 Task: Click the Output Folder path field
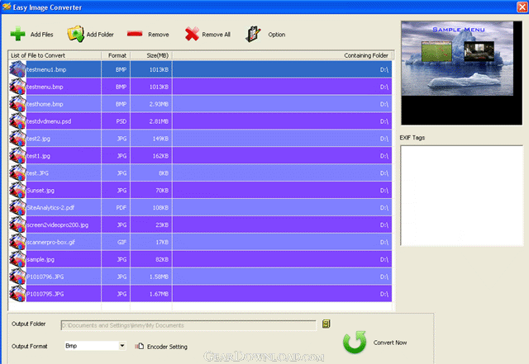tap(188, 325)
